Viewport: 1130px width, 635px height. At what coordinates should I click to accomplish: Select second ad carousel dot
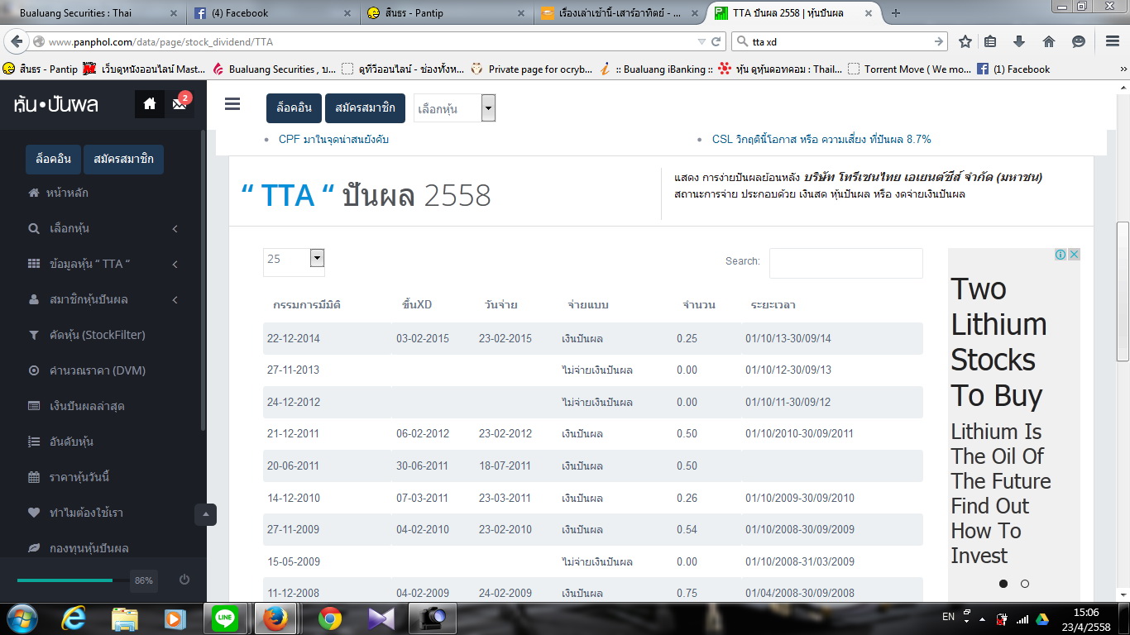coord(1025,584)
